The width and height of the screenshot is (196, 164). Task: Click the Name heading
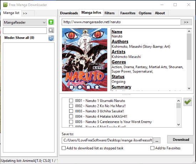click(x=117, y=32)
